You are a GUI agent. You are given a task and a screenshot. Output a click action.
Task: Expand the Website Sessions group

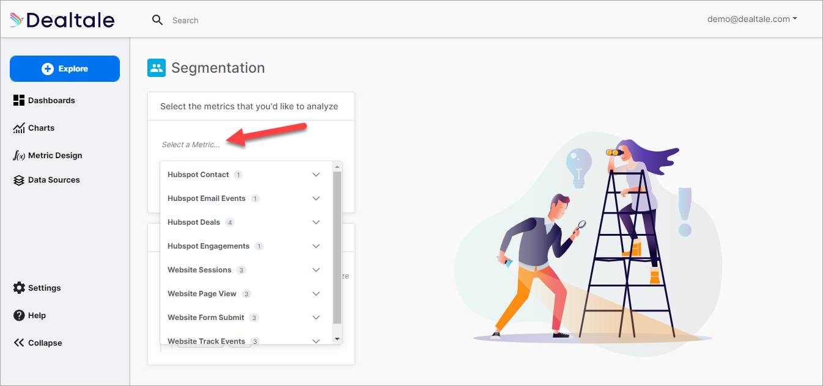coord(316,270)
